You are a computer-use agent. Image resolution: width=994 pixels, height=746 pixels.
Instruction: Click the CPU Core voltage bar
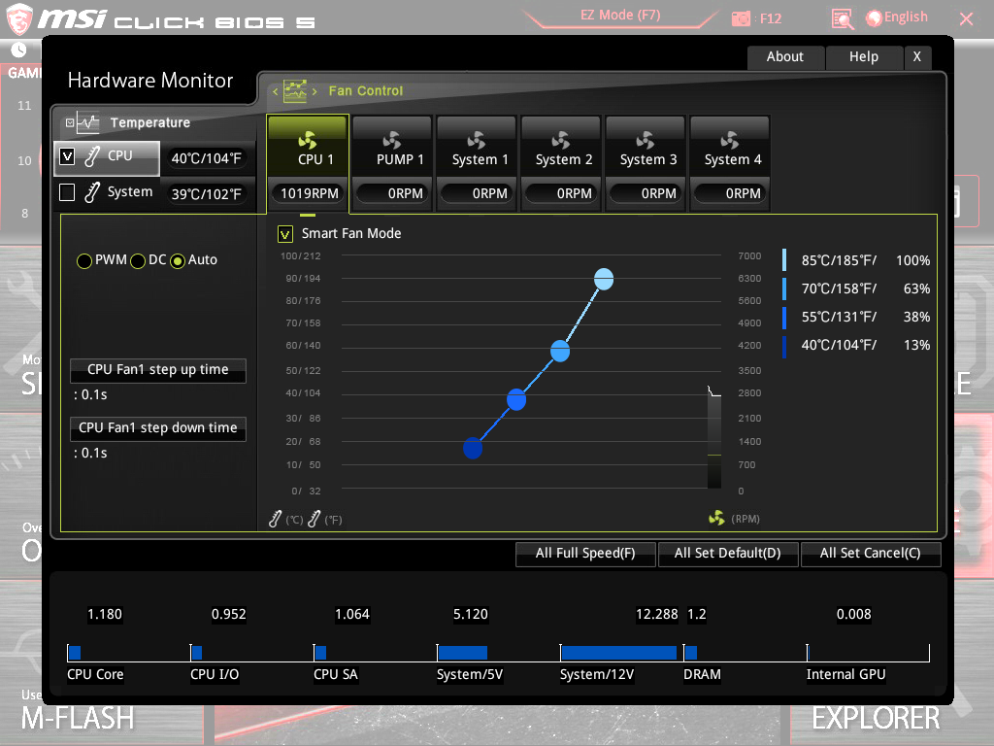click(x=75, y=653)
